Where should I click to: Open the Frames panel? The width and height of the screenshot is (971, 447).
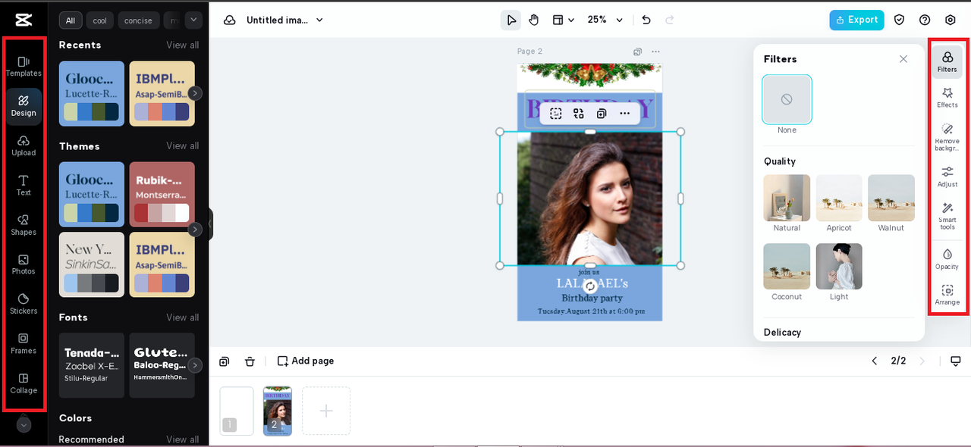coord(24,343)
